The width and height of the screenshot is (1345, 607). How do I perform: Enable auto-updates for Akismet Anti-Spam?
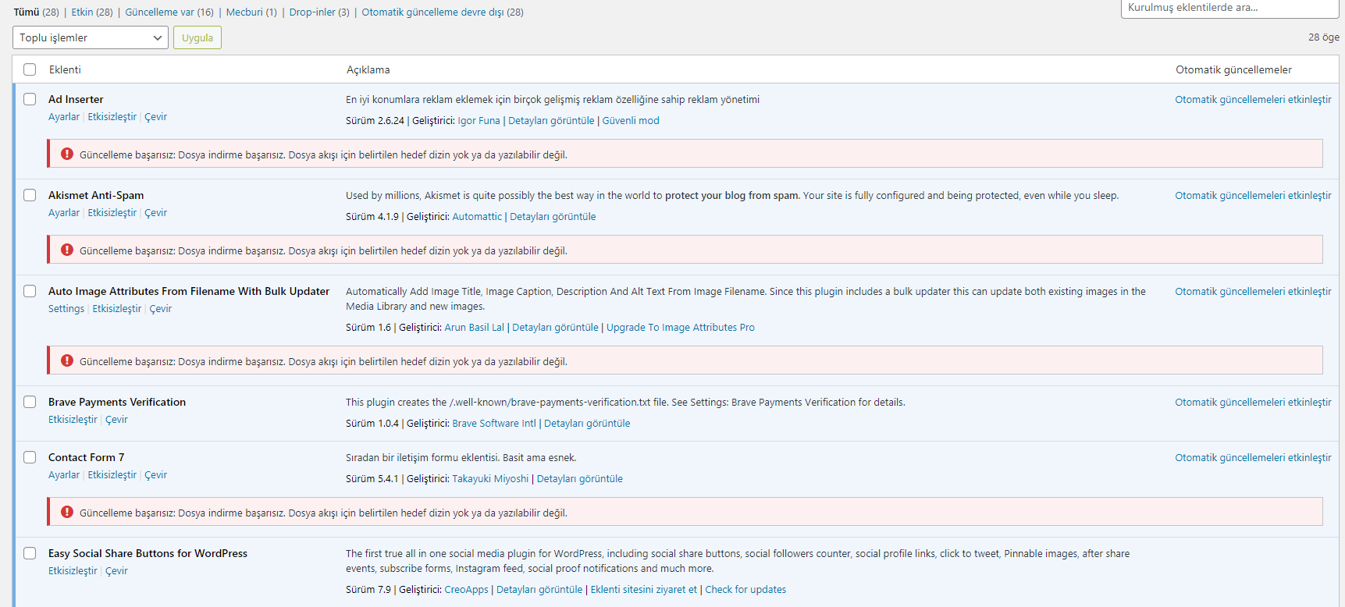(x=1253, y=196)
